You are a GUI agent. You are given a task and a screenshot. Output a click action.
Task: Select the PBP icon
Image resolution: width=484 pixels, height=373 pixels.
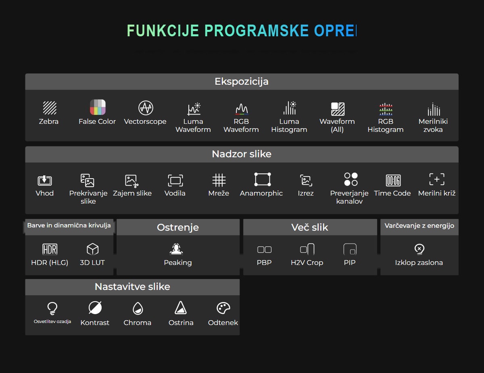pos(265,250)
